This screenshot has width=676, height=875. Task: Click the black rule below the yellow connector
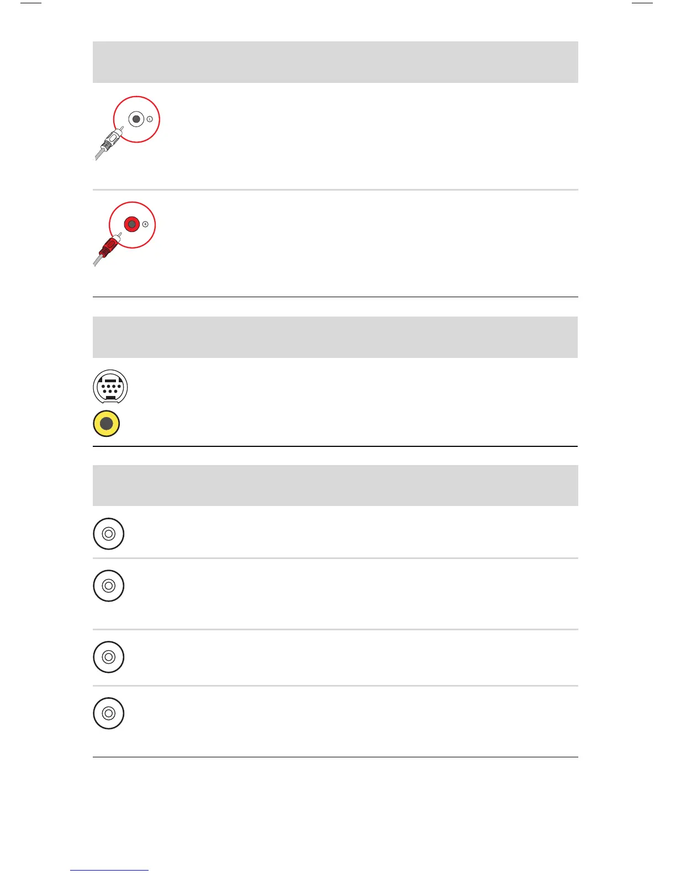click(x=335, y=446)
